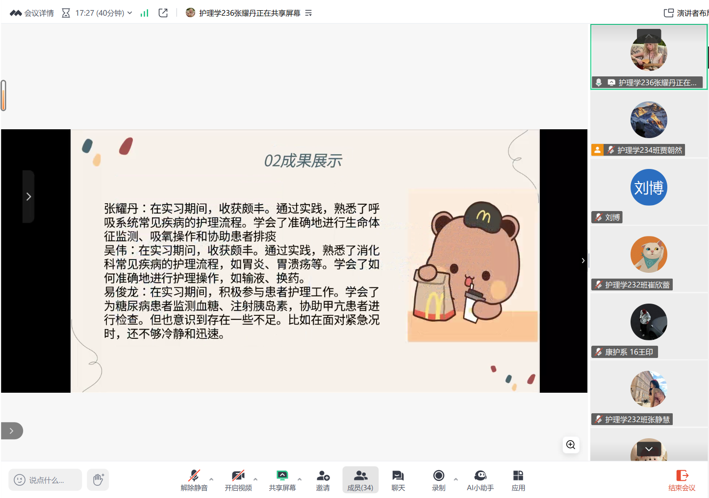
Task: Click the green network signal bars icon
Action: [144, 13]
